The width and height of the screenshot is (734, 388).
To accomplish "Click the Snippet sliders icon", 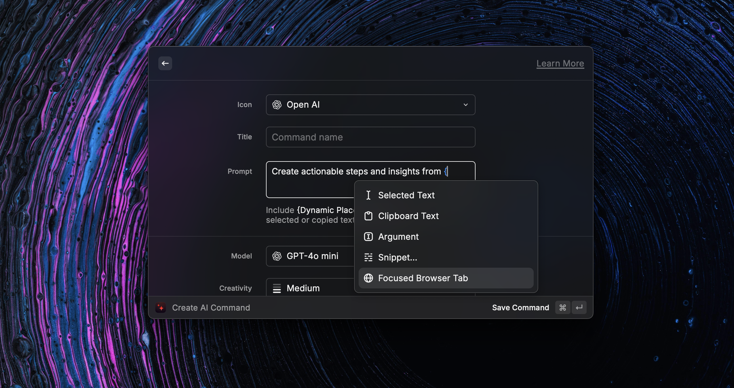I will (368, 258).
